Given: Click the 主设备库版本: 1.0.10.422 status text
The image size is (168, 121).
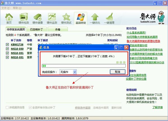Looking at the screenshot, I should click(45, 118).
